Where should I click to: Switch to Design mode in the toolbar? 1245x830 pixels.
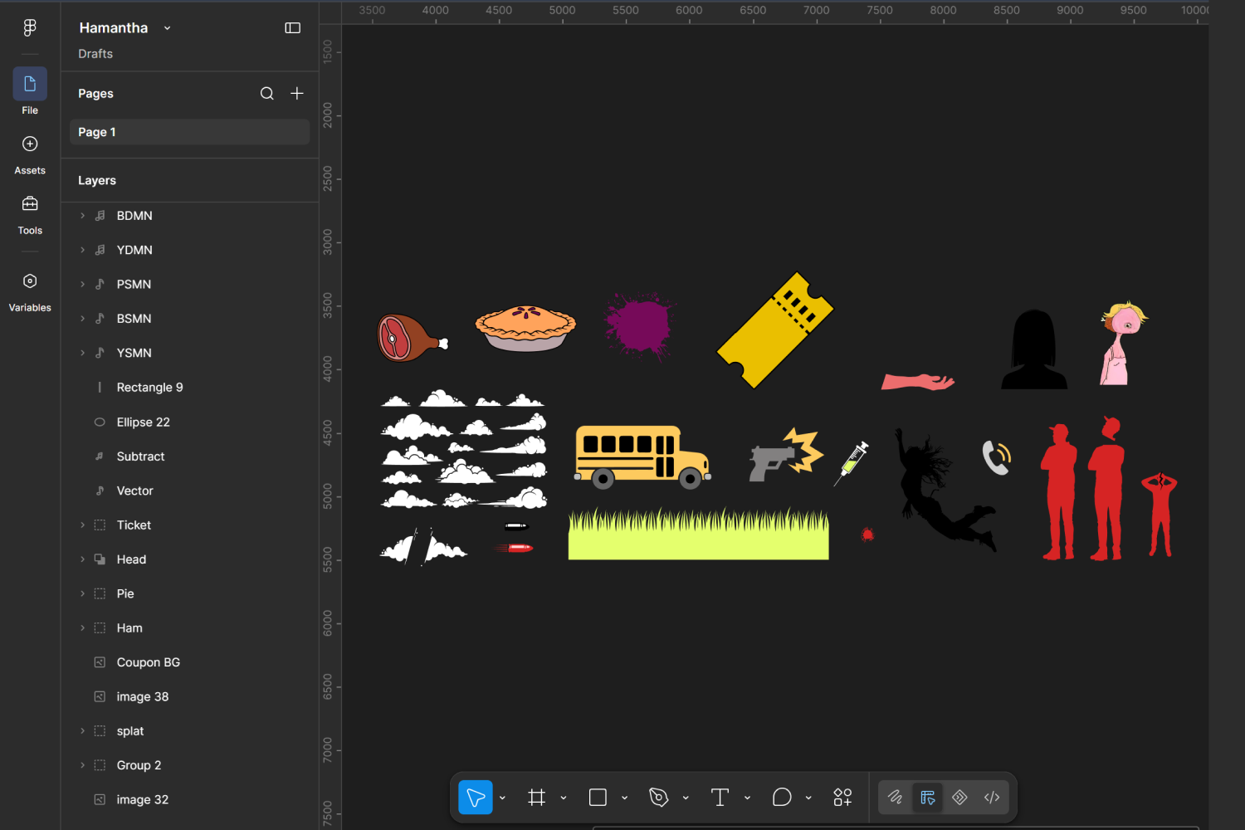click(927, 798)
